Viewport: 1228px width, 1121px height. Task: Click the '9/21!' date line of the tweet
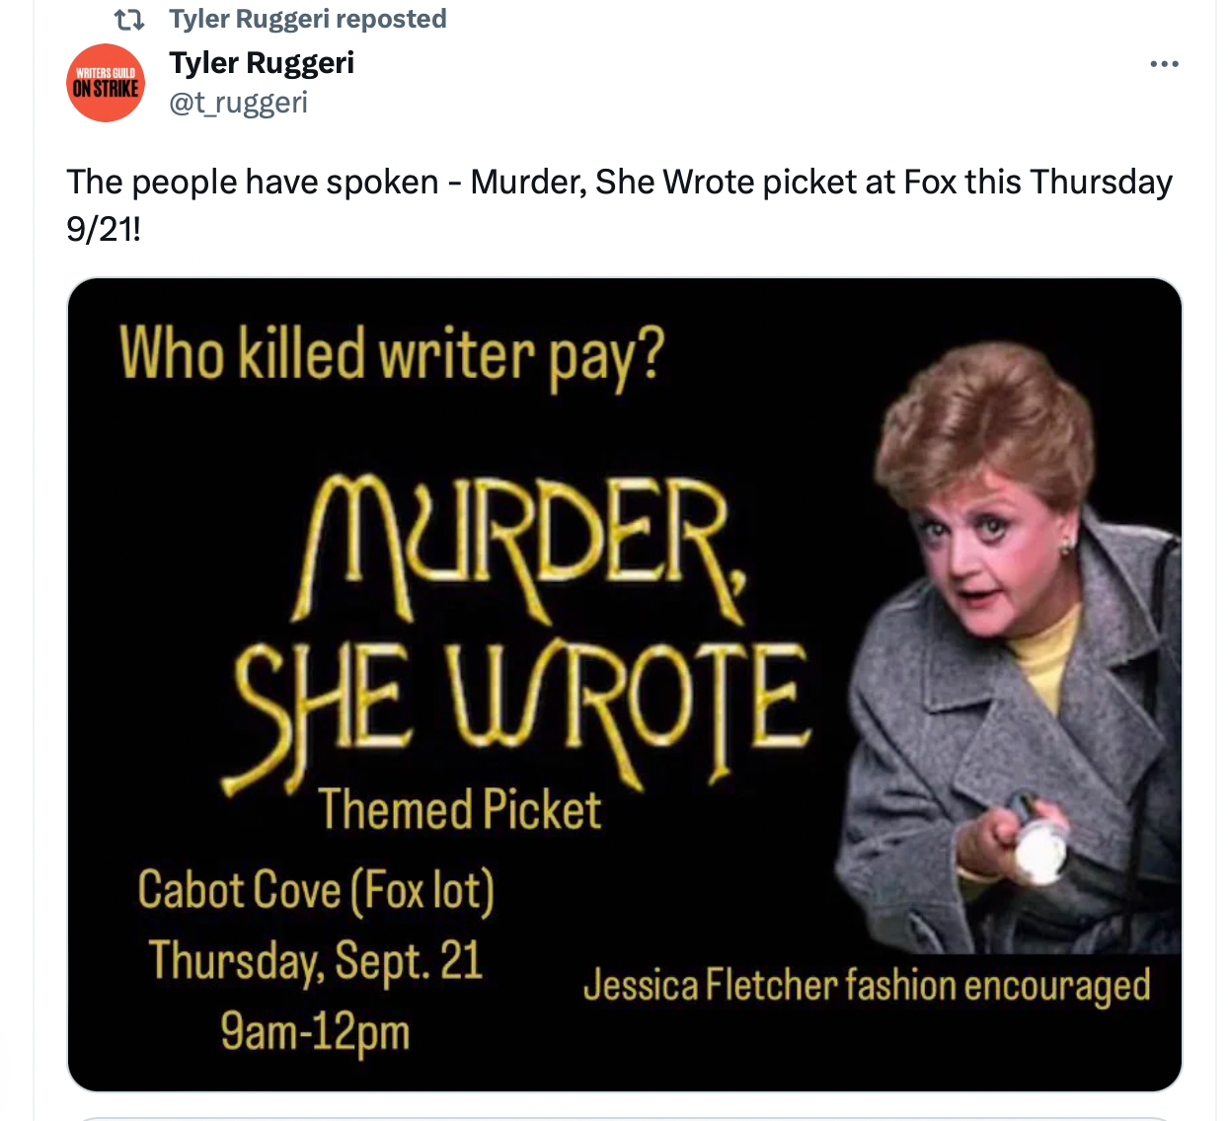104,229
